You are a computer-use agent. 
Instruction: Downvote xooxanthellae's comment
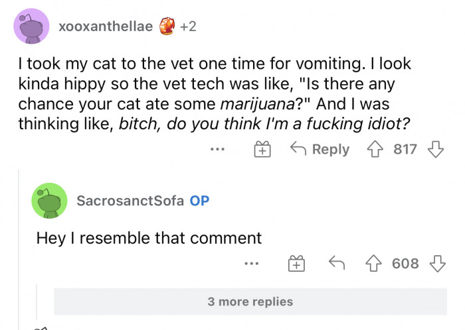[435, 149]
